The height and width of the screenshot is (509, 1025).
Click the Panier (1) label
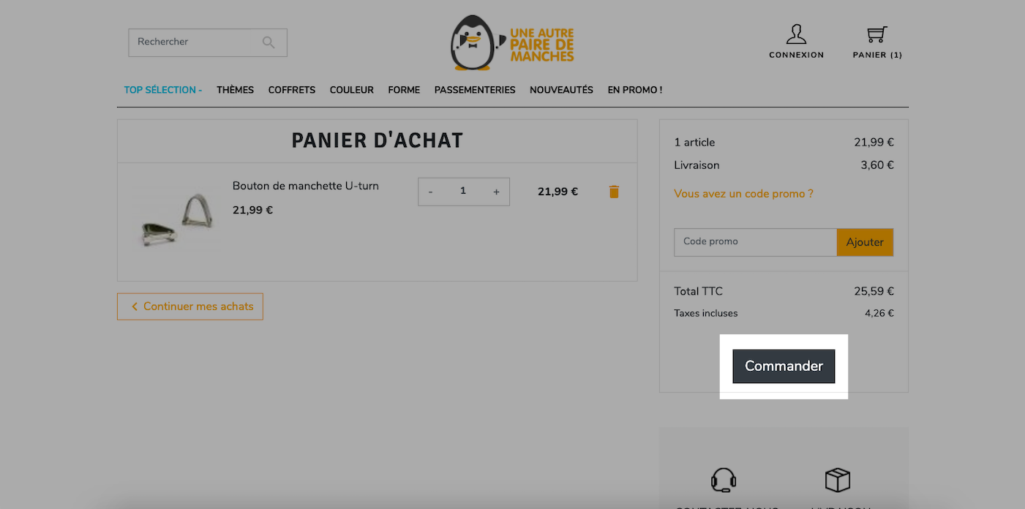(x=877, y=55)
